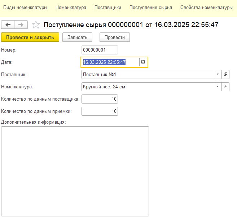
Task: Click the back navigation arrow
Action: pos(8,25)
